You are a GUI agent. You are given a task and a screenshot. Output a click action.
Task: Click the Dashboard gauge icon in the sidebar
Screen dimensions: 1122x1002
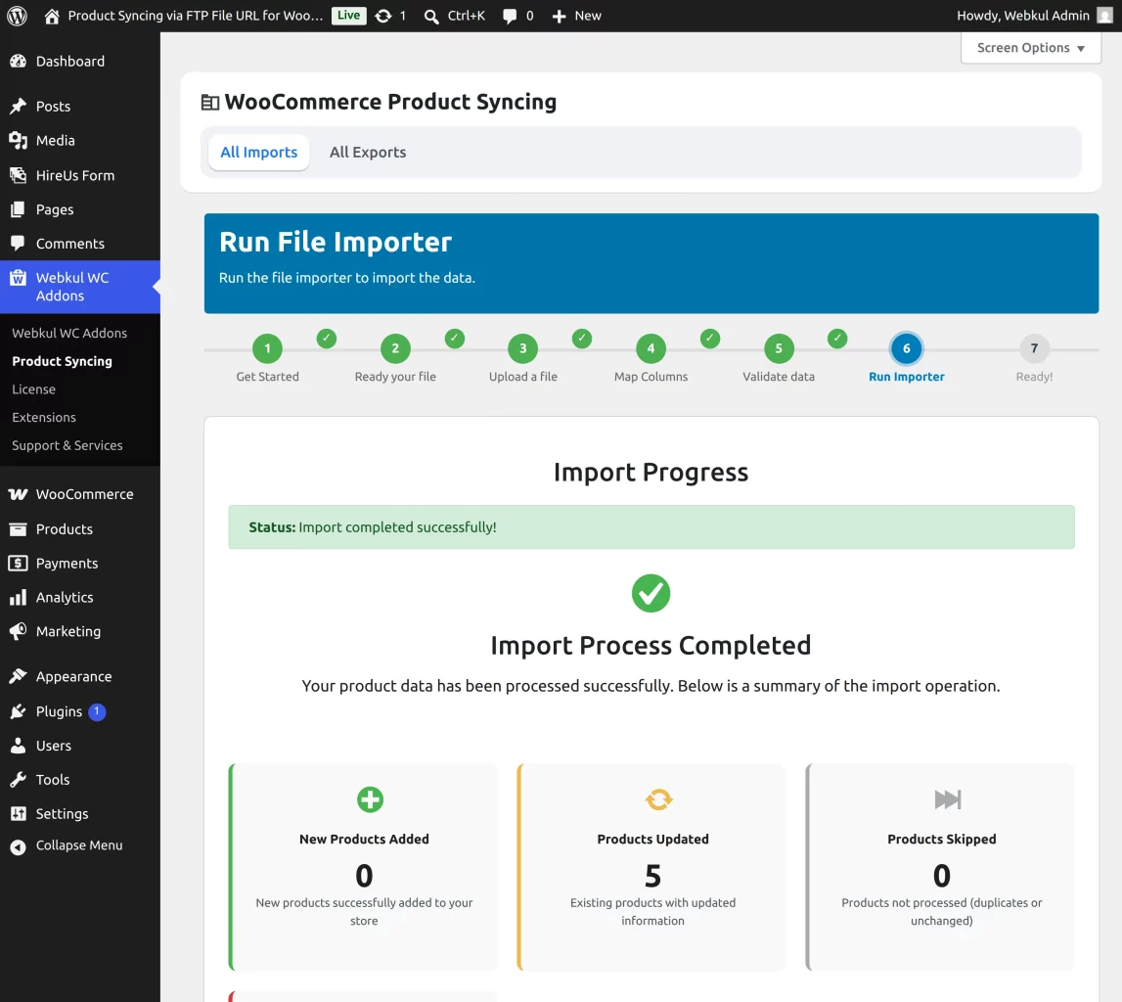point(18,62)
